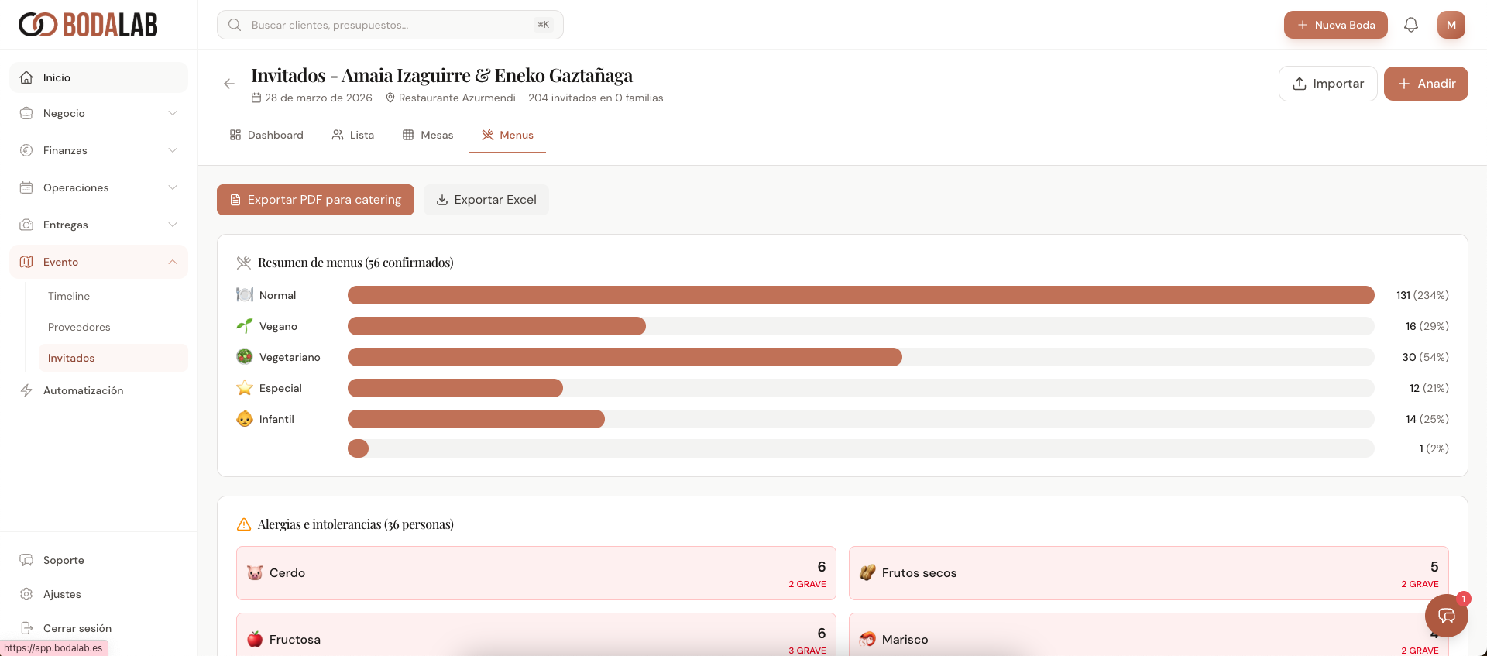Click the back arrow beside Invitados title

pyautogui.click(x=229, y=84)
